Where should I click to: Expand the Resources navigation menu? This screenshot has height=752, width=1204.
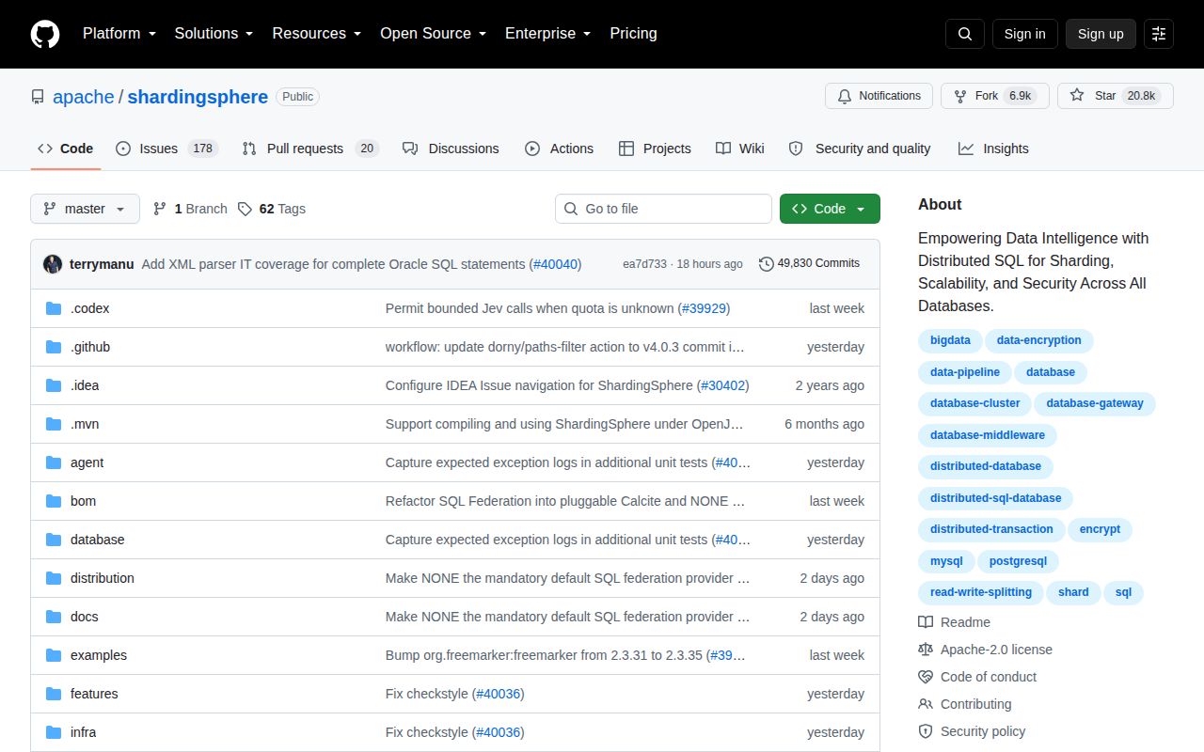coord(317,34)
